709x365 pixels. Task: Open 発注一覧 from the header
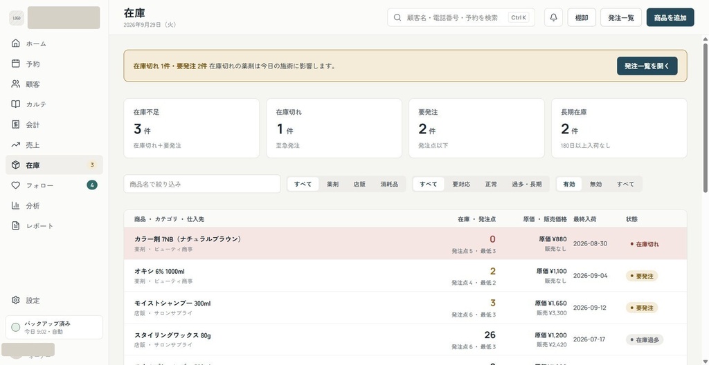tap(621, 17)
